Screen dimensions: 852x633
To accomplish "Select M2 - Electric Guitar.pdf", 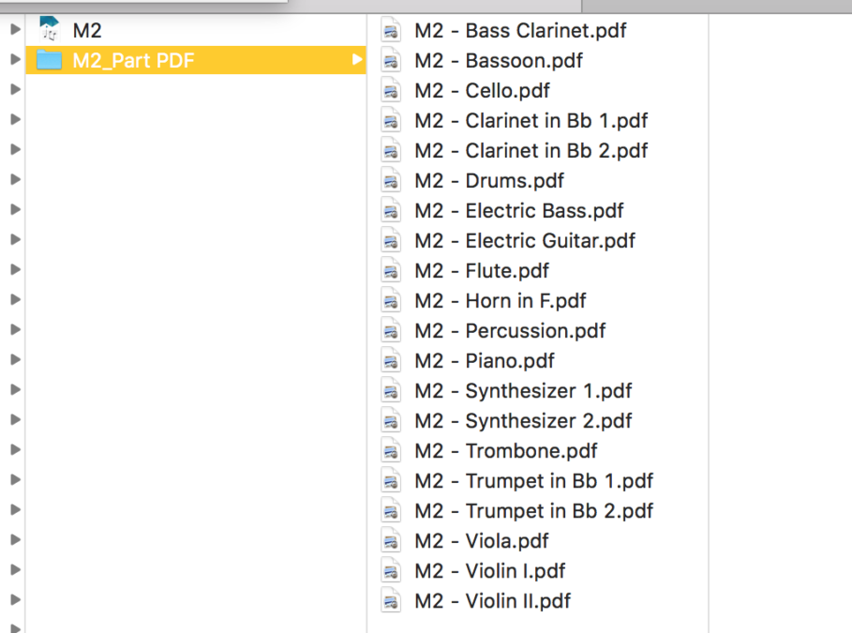I will pos(525,240).
